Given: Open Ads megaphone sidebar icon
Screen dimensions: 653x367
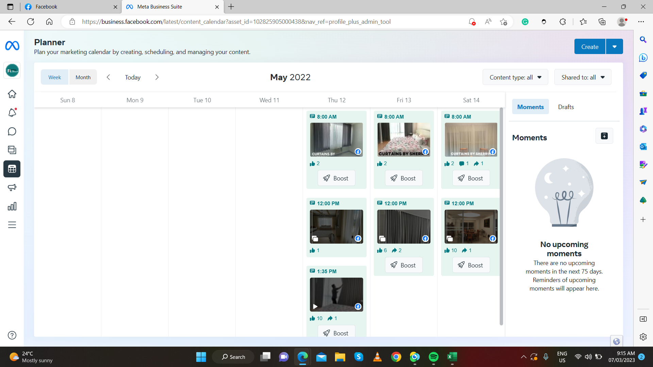Looking at the screenshot, I should click(12, 188).
